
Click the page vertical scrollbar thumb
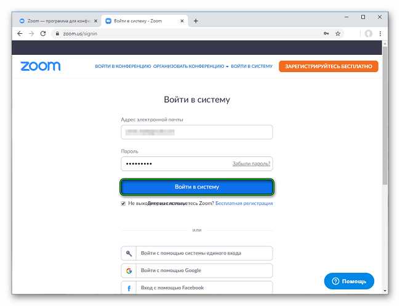pos(385,115)
